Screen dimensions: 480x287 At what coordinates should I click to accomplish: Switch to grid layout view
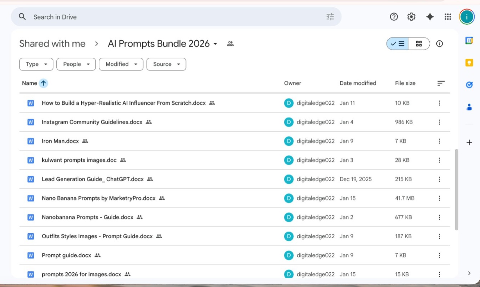pos(419,44)
